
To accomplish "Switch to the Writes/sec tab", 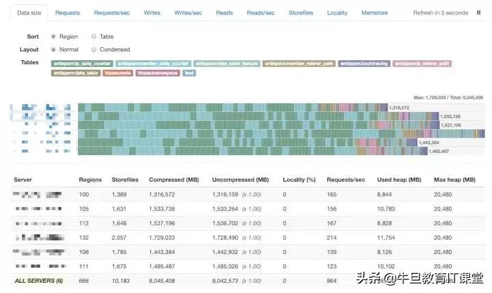I will tap(189, 13).
